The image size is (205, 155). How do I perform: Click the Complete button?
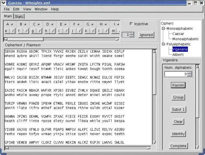point(178,146)
